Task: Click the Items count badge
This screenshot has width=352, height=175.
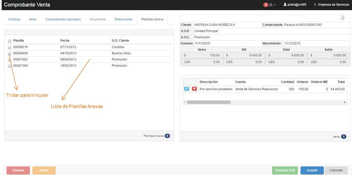Action: (343, 136)
